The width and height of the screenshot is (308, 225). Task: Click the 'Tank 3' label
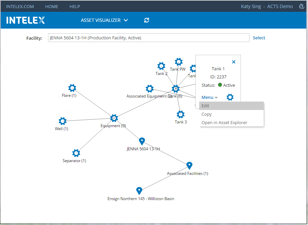[x=181, y=122]
